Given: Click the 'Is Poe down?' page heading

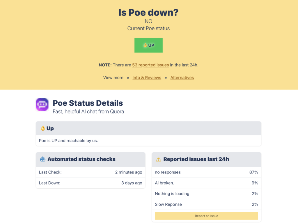Looking at the screenshot, I should point(148,13).
